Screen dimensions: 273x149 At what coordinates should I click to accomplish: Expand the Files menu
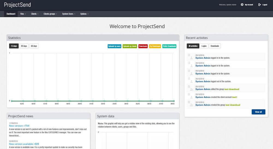[23, 14]
